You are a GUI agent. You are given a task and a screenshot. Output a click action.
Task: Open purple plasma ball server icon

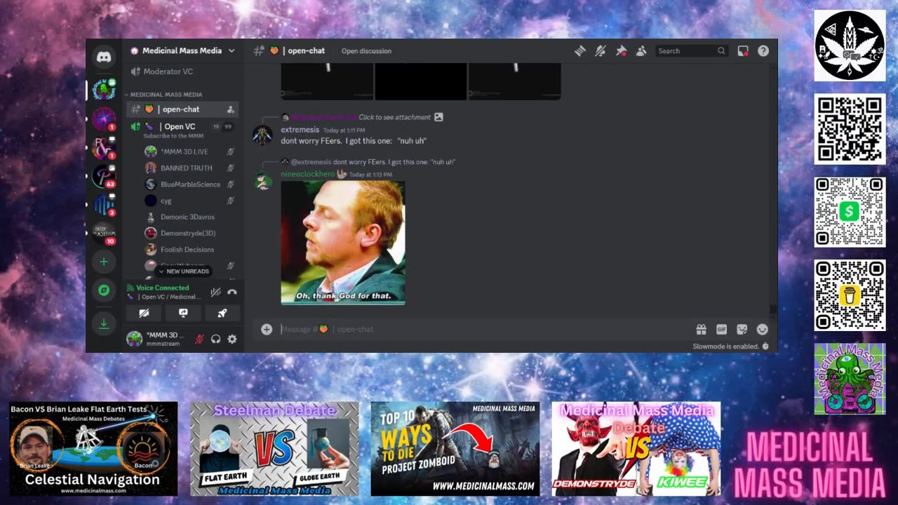point(104,119)
